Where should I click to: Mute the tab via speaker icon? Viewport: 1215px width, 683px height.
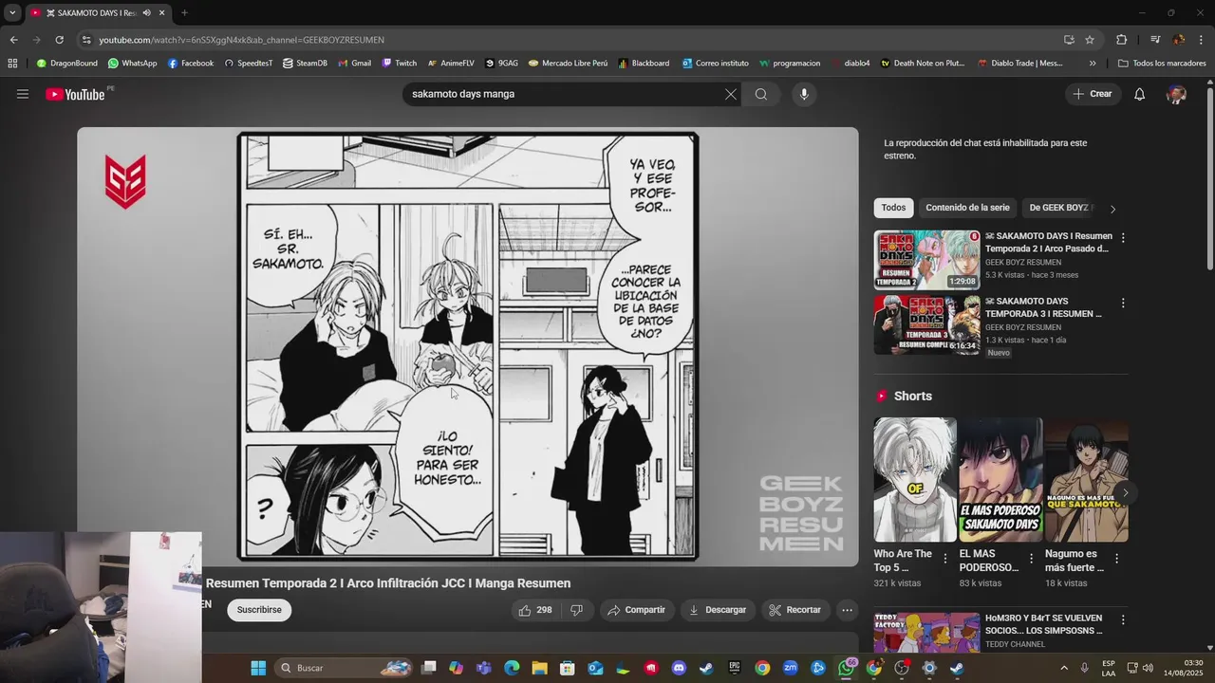coord(146,13)
